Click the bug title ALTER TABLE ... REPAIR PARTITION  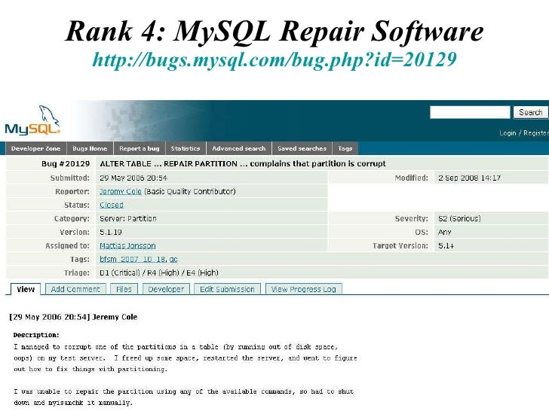[x=243, y=163]
